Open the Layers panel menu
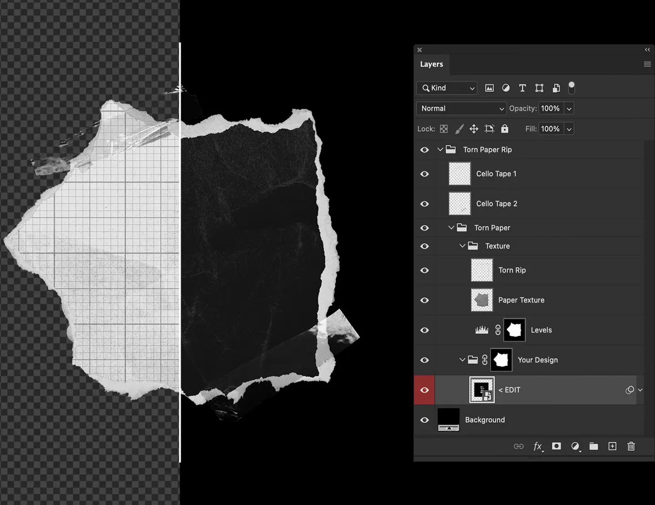Screen dimensions: 655x505 [647, 64]
